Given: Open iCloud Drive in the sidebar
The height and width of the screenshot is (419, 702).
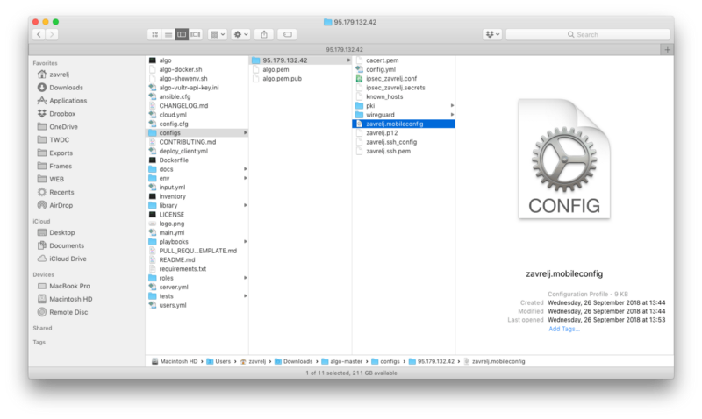Looking at the screenshot, I should [x=68, y=259].
